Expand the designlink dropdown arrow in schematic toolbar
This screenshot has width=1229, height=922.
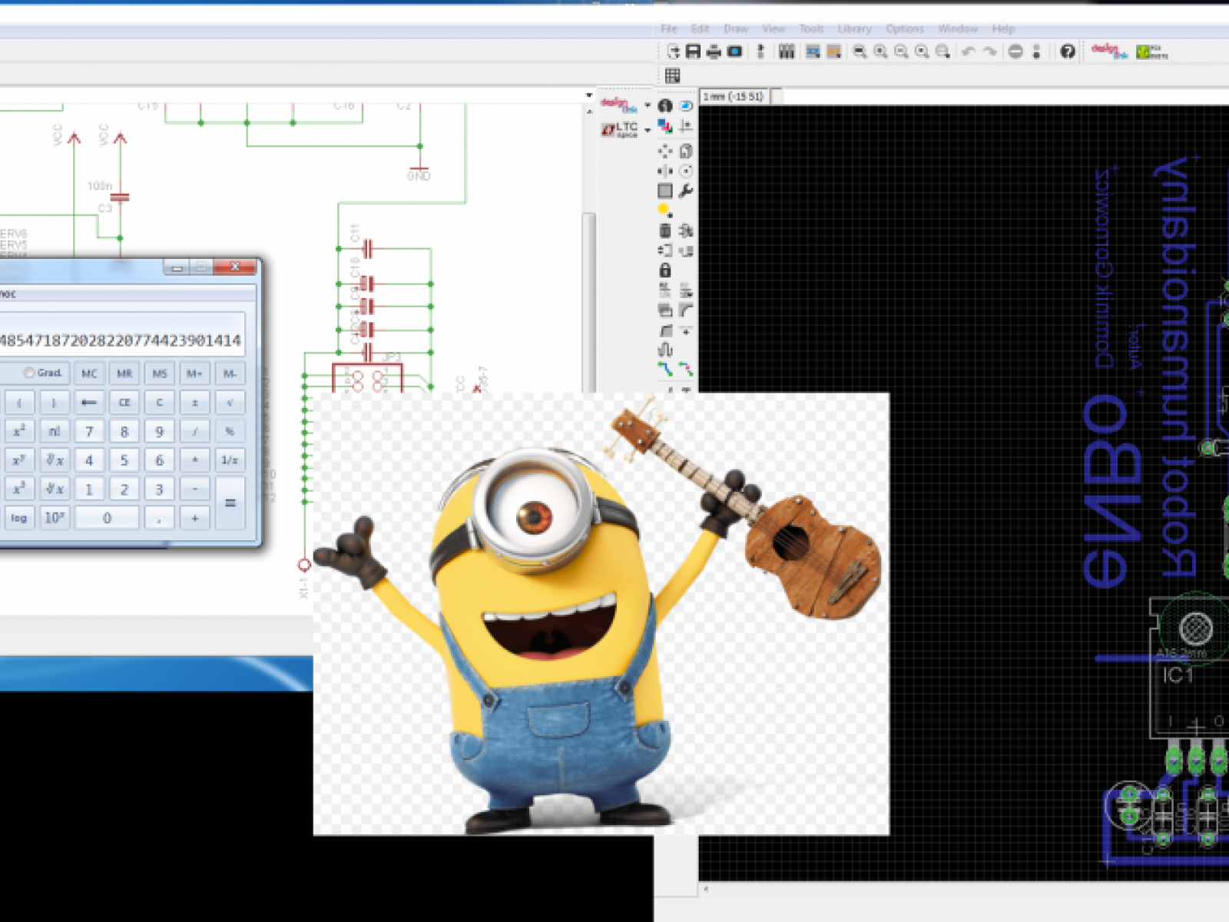click(x=648, y=105)
